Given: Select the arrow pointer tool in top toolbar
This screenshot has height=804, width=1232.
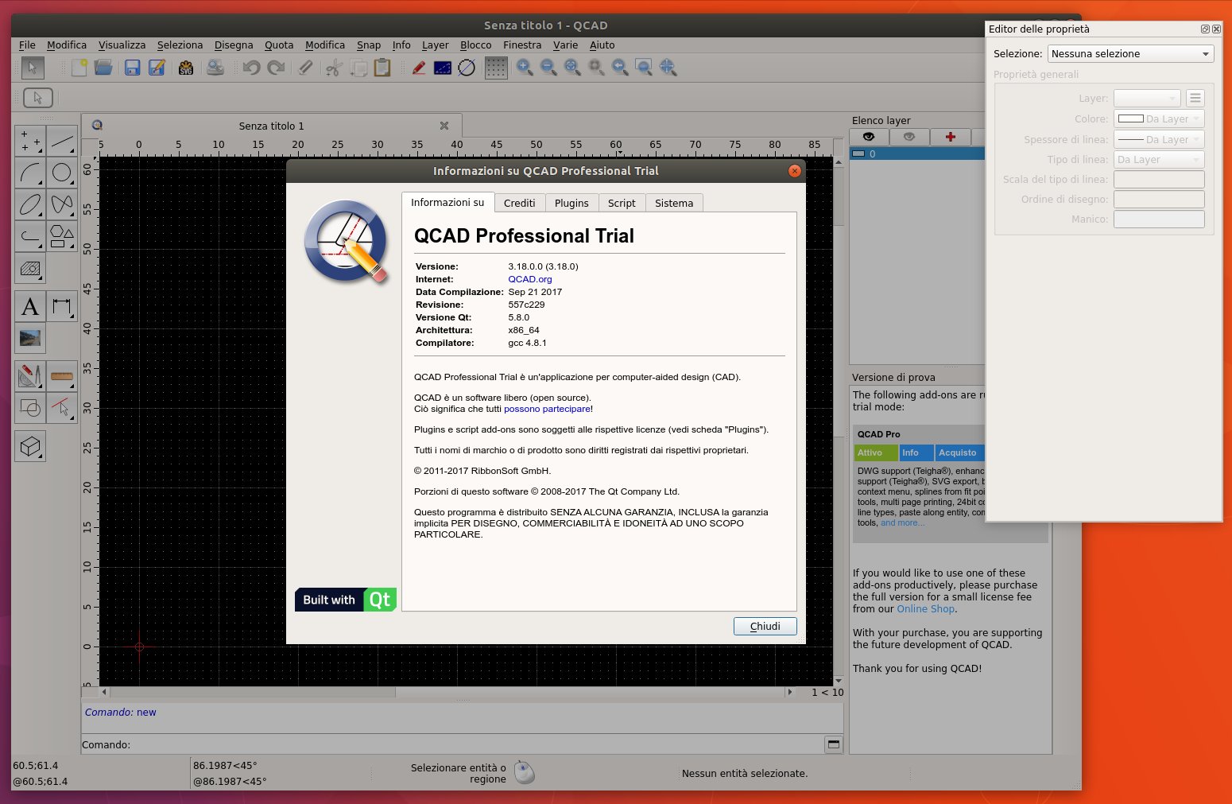Looking at the screenshot, I should 32,68.
